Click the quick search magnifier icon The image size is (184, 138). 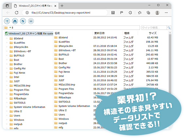coord(169,28)
